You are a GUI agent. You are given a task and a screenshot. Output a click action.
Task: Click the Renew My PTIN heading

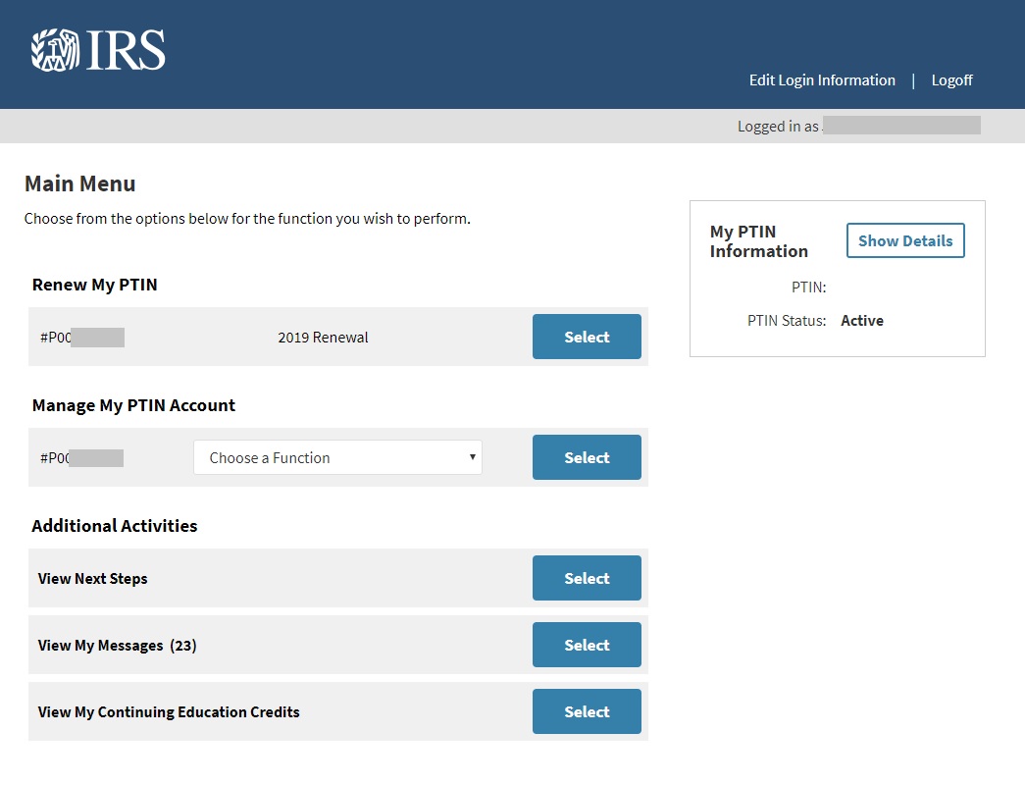[95, 286]
